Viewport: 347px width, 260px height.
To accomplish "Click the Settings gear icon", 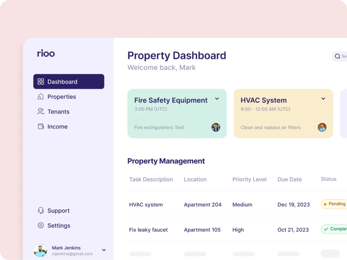I will pos(41,225).
